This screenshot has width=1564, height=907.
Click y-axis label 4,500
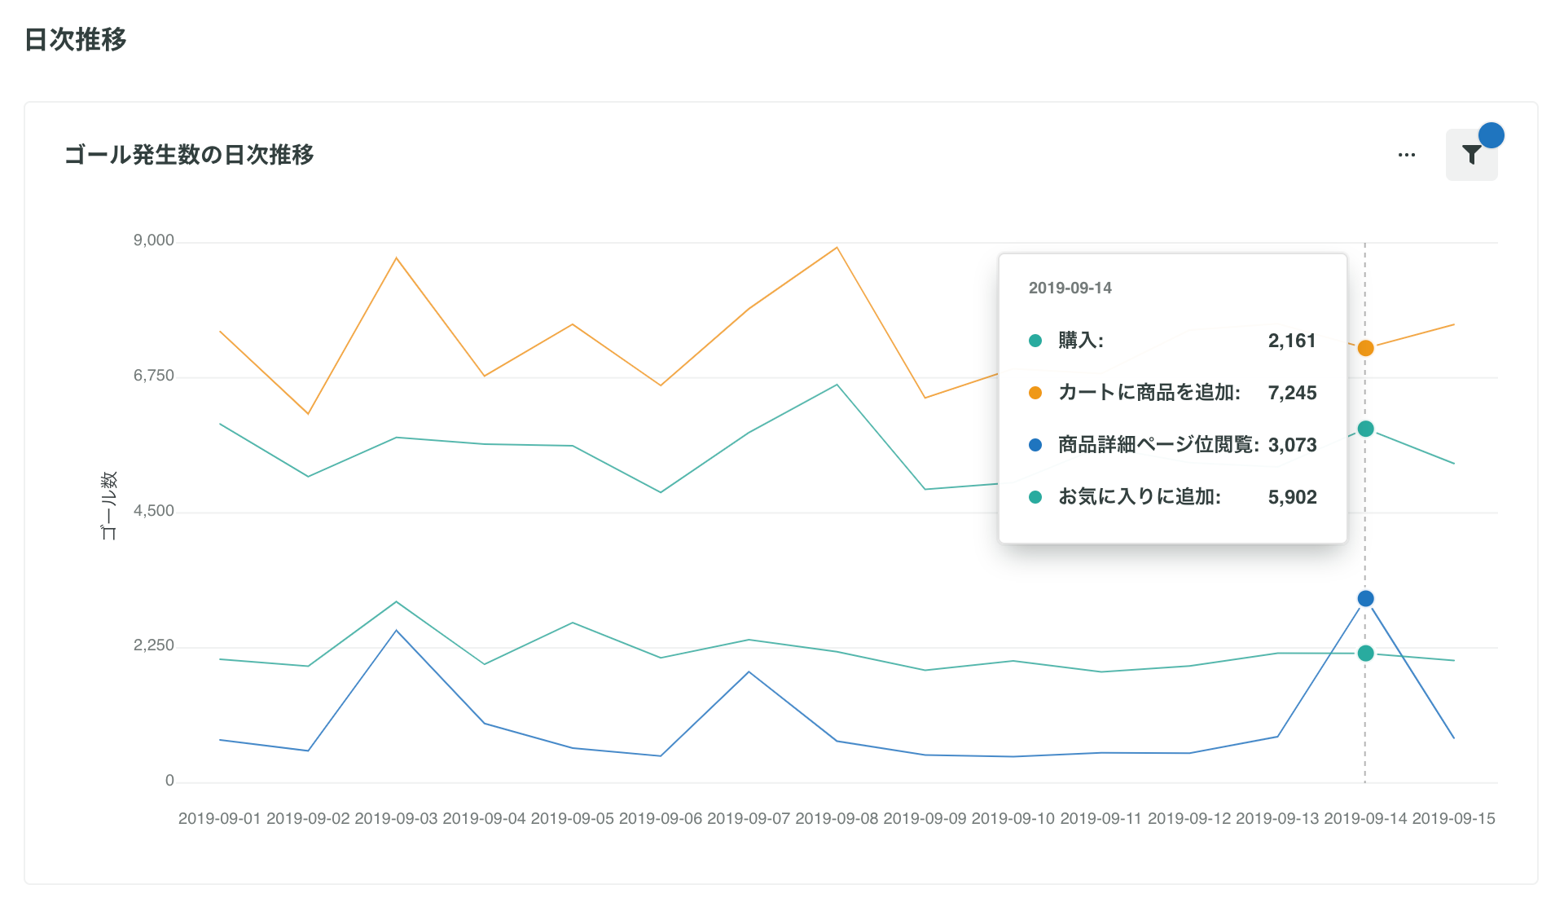tap(154, 511)
